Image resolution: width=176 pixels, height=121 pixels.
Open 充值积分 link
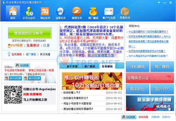[x=33, y=45]
